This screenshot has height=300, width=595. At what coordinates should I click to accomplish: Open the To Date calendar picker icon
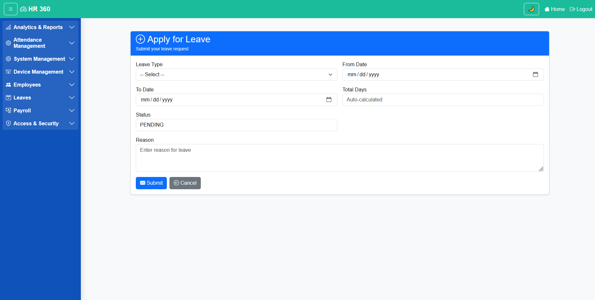point(329,100)
